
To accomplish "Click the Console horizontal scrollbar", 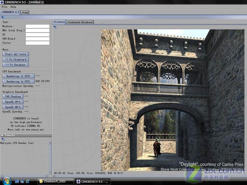I will (x=25, y=176).
